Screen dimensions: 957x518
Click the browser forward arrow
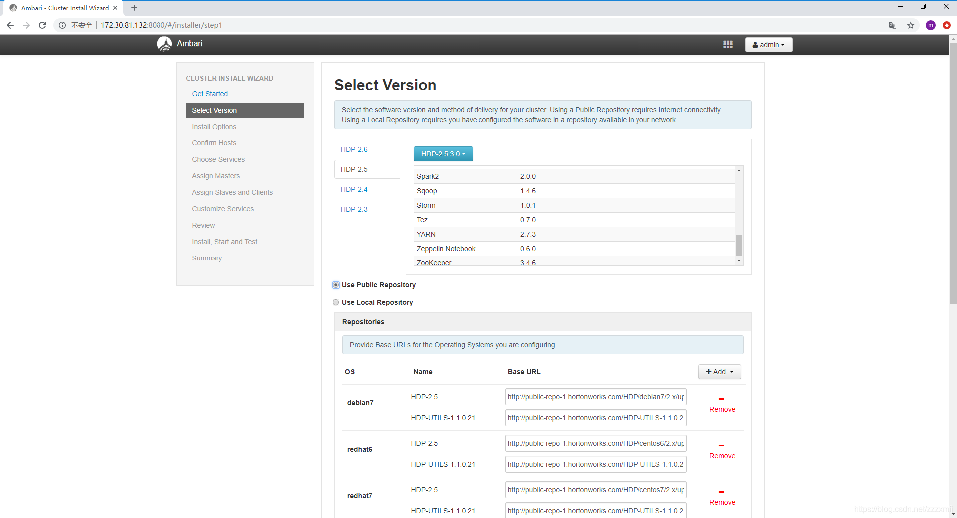coord(26,25)
